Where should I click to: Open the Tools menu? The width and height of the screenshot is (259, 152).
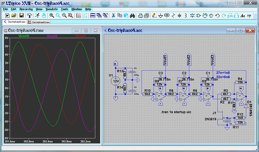coord(65,9)
